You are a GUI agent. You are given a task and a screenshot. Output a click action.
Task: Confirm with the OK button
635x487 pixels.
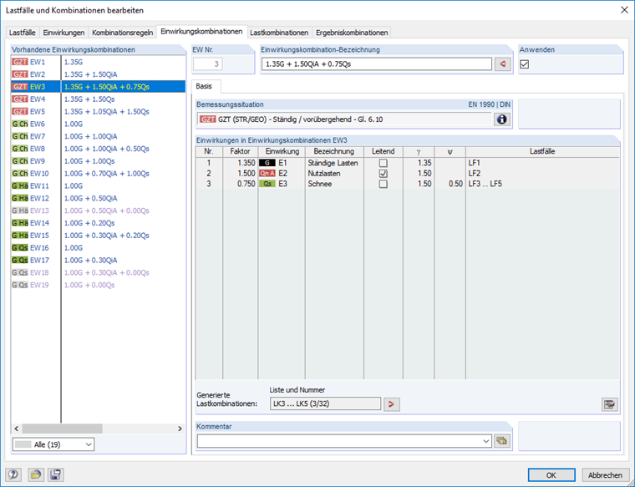click(x=551, y=474)
